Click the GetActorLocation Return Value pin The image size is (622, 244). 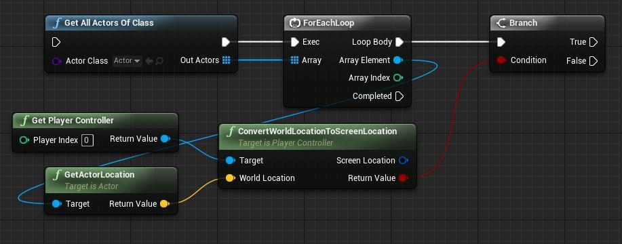(x=165, y=204)
